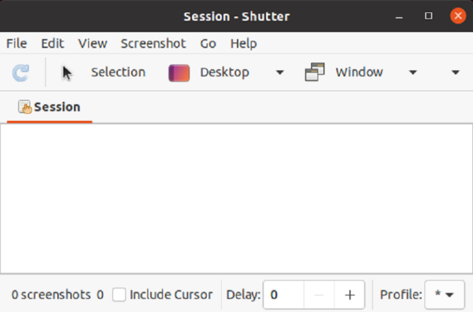Click the Window capture icon
Image resolution: width=473 pixels, height=312 pixels.
(314, 73)
